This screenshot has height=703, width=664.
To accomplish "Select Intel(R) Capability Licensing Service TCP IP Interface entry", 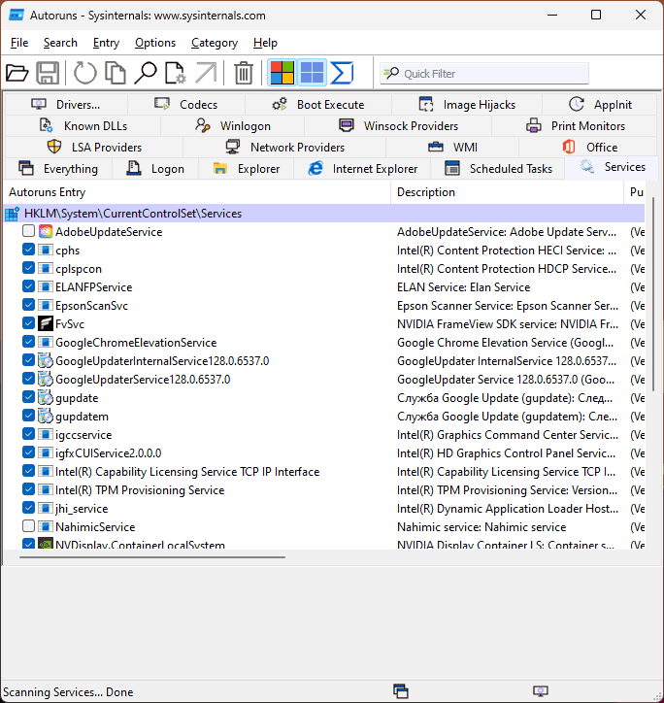I will (x=187, y=471).
